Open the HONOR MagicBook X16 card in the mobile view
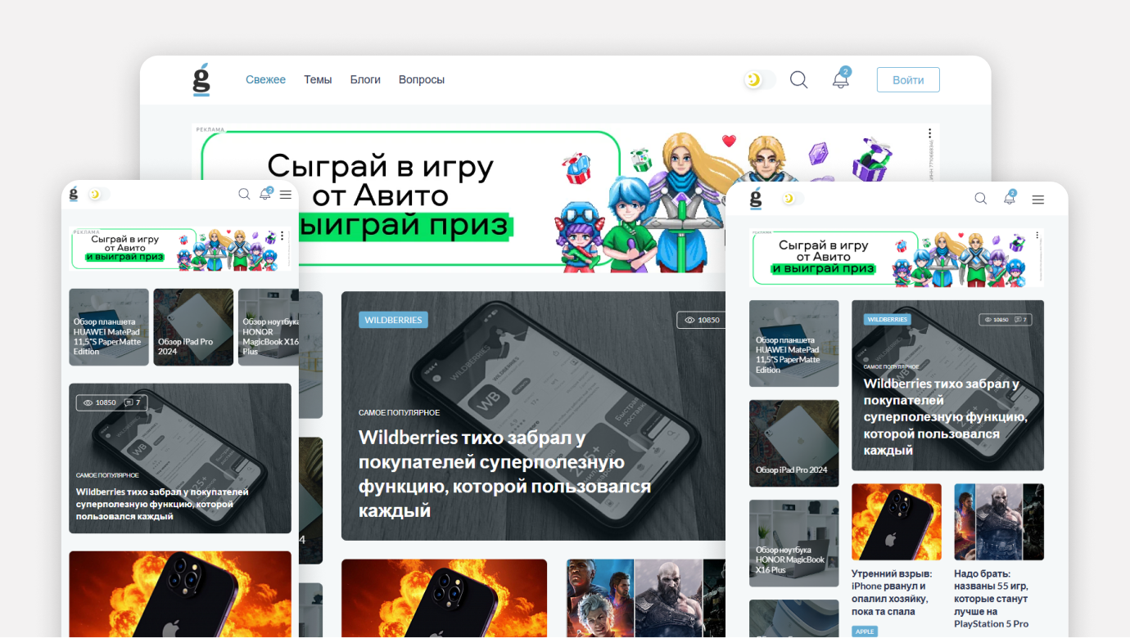 click(x=269, y=327)
